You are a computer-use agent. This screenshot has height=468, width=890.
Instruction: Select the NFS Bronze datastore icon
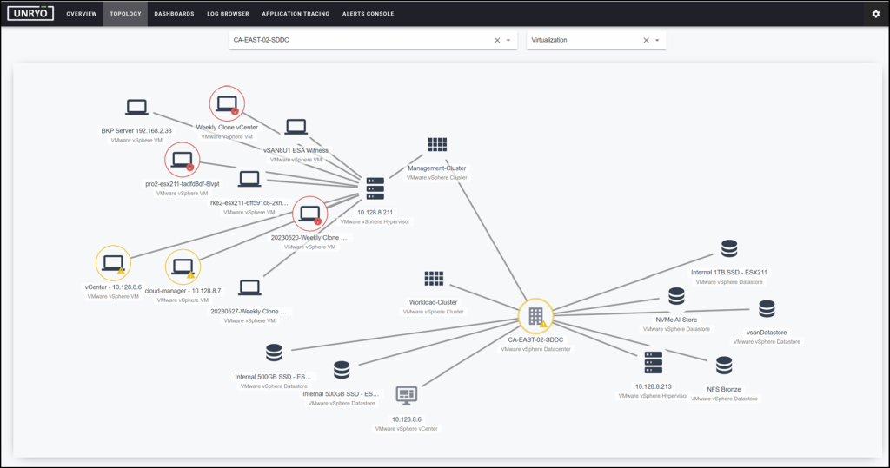click(x=724, y=366)
